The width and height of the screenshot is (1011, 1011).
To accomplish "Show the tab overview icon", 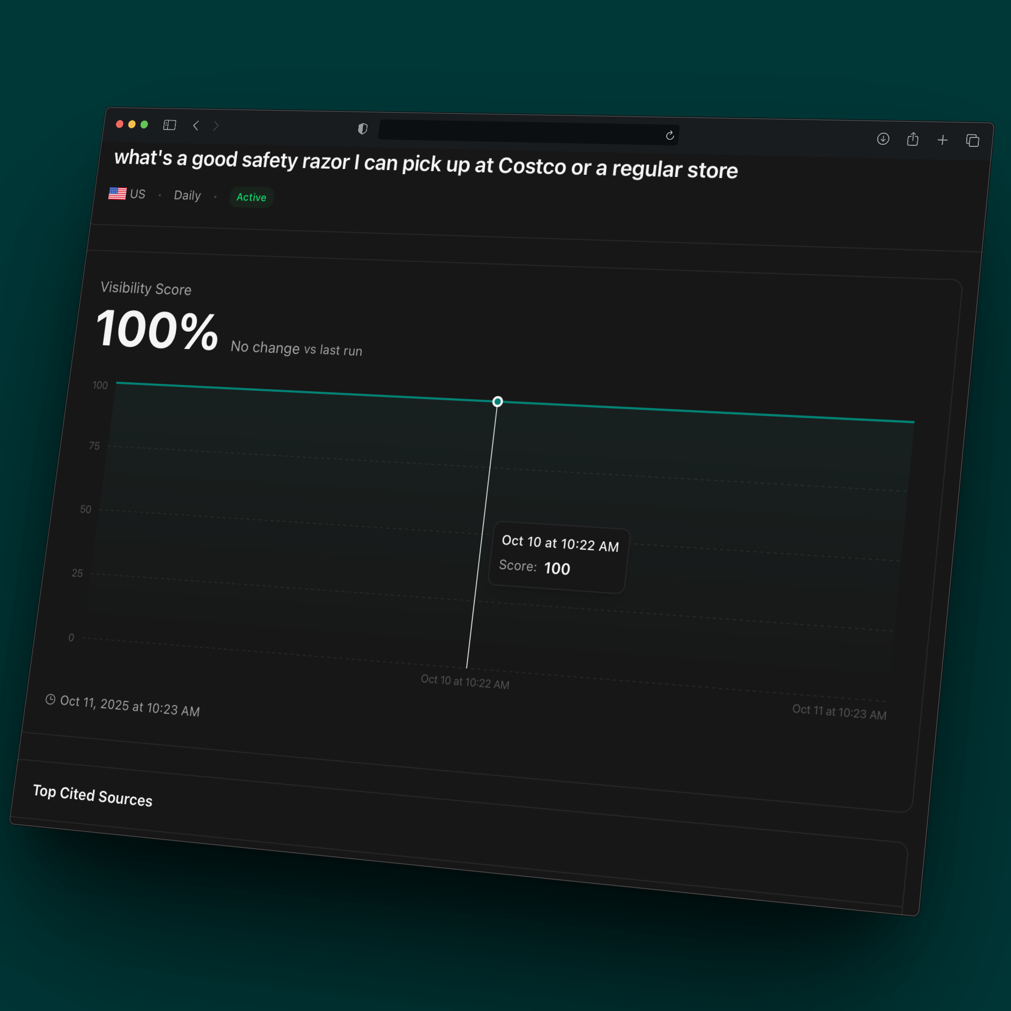I will (972, 140).
